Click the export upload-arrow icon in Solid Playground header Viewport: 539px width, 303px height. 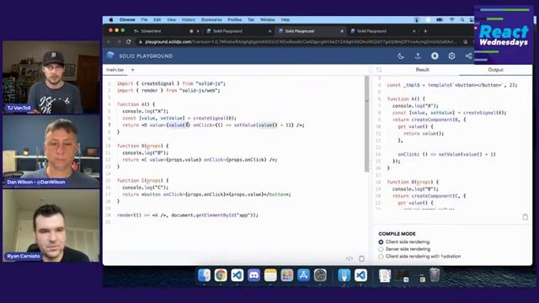418,56
